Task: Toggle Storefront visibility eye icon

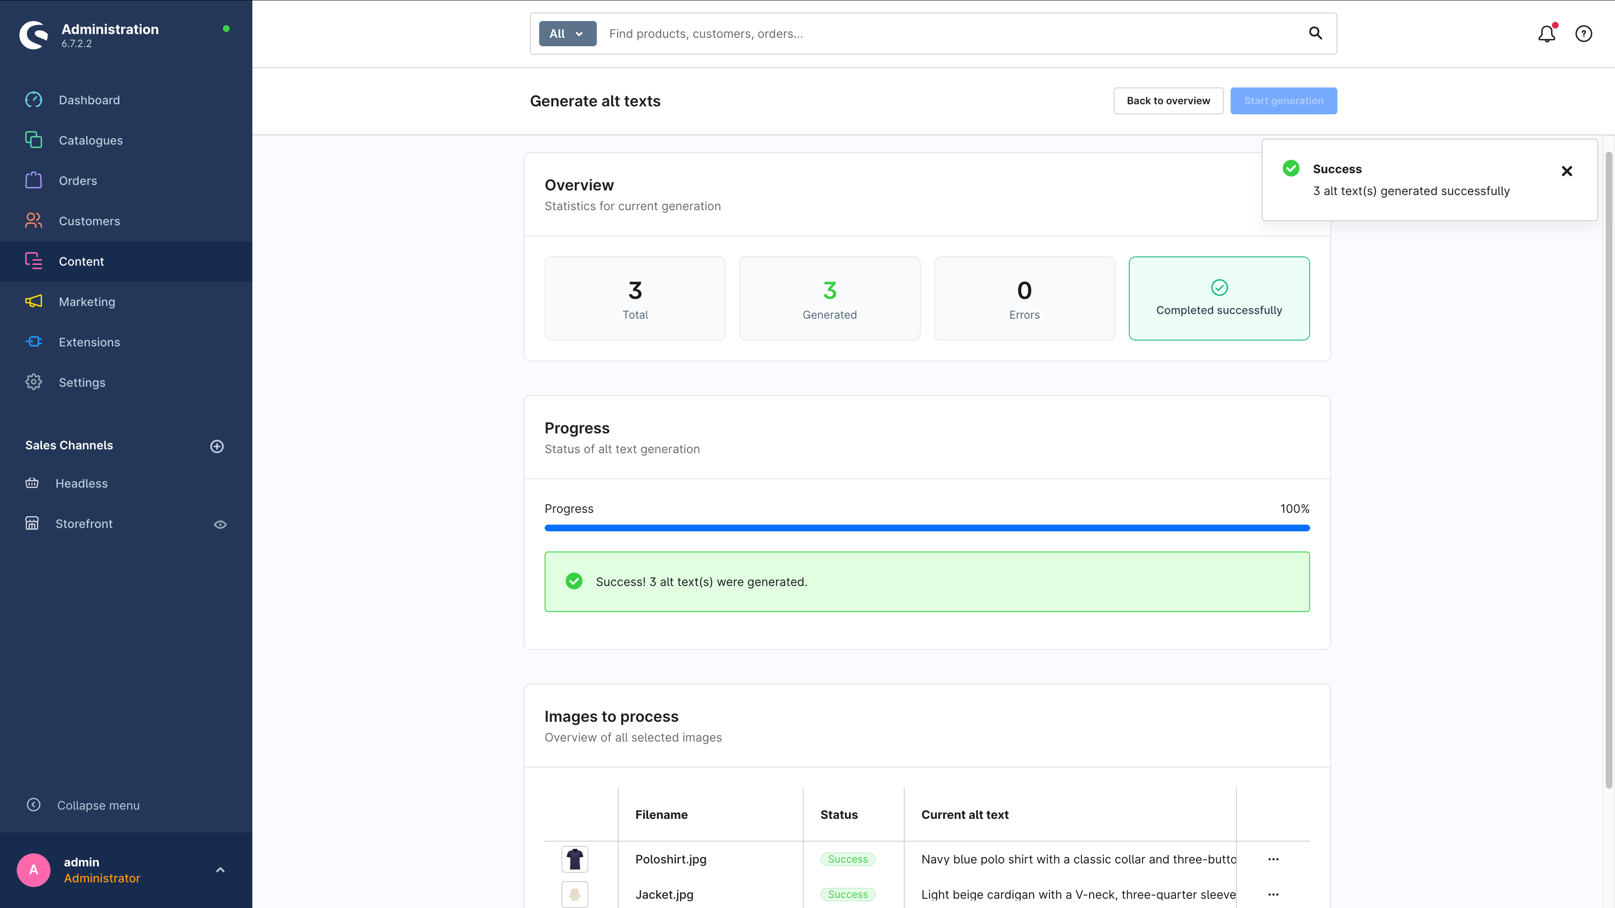Action: 220,525
